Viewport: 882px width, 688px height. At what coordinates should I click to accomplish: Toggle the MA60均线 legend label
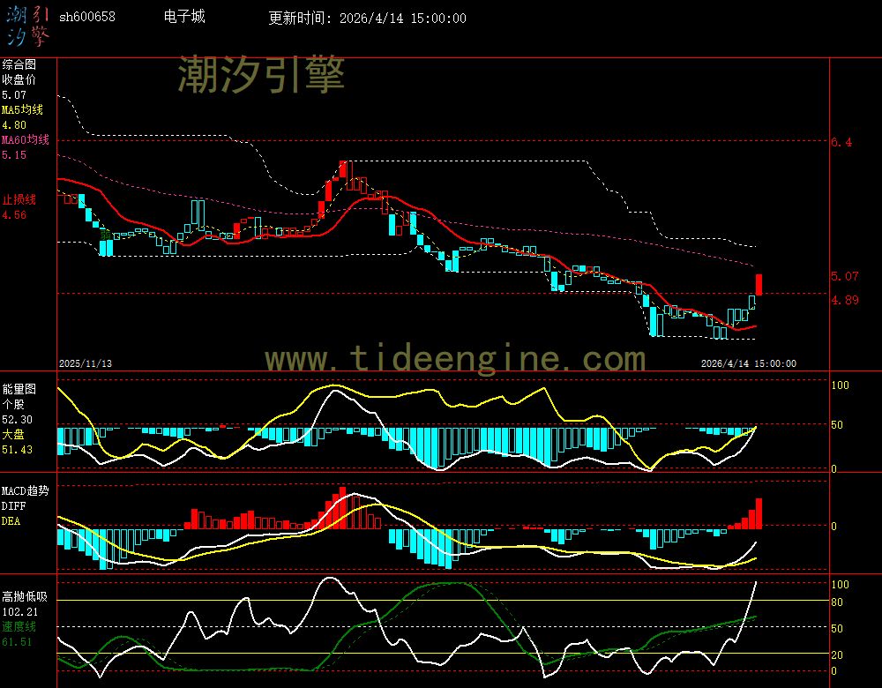tap(25, 139)
